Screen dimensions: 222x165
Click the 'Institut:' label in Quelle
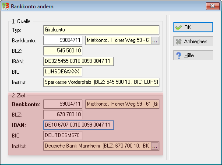(x=19, y=82)
